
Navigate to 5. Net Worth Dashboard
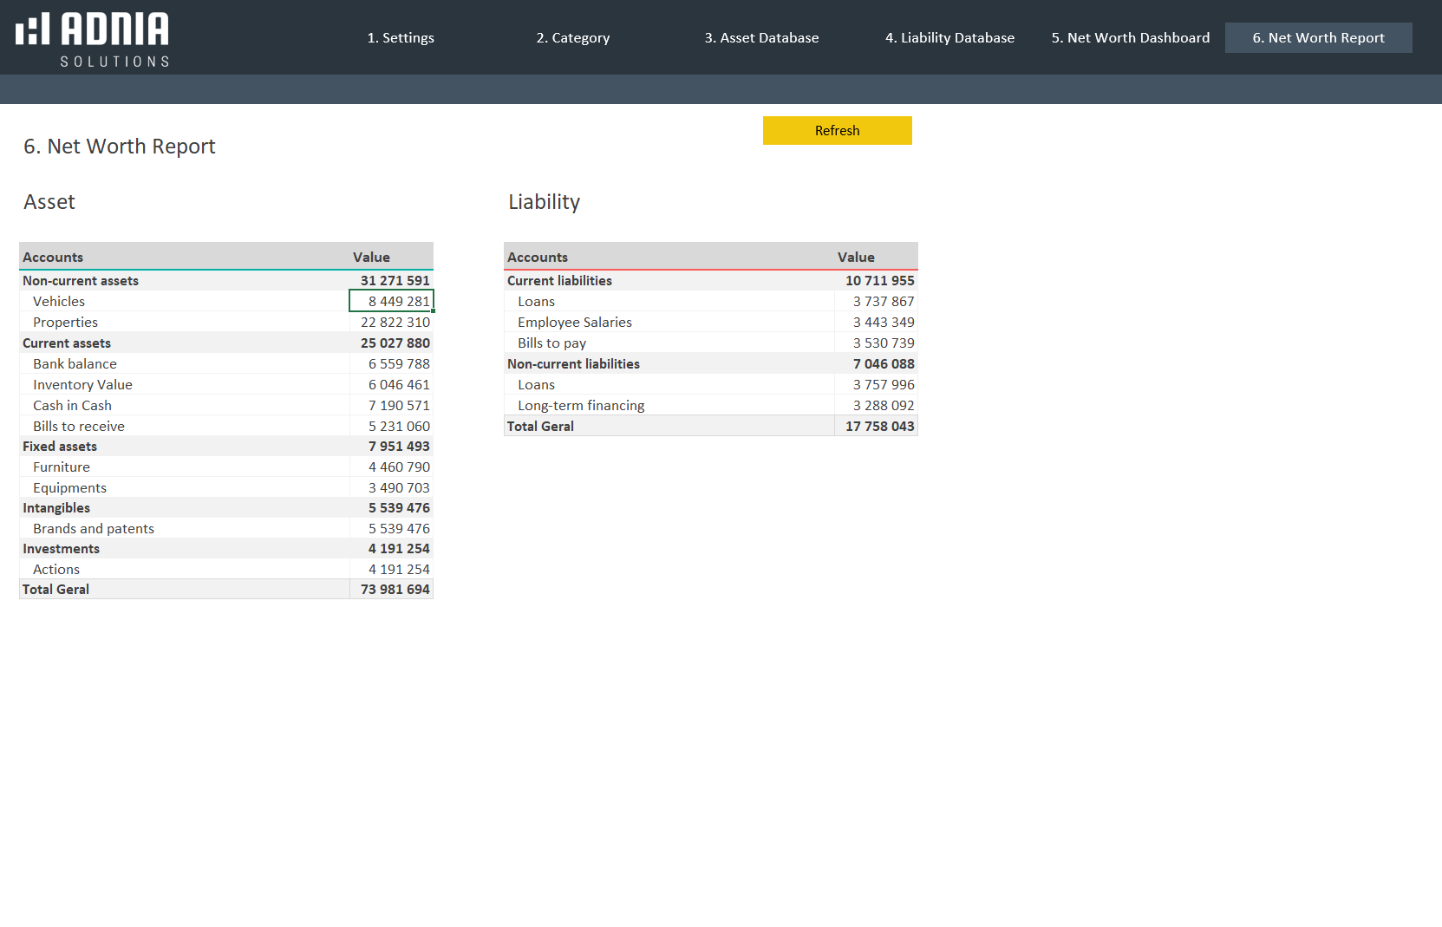1130,38
